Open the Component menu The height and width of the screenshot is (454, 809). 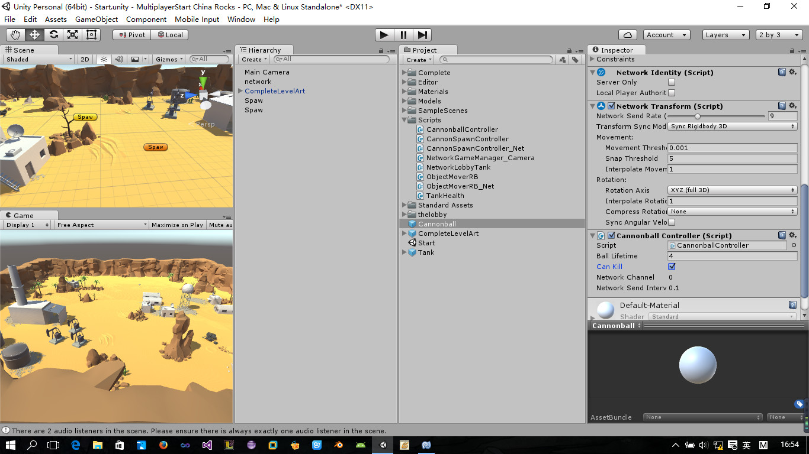coord(146,19)
